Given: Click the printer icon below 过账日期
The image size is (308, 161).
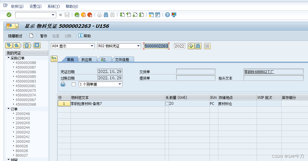Looking at the screenshot, I should coord(63,84).
